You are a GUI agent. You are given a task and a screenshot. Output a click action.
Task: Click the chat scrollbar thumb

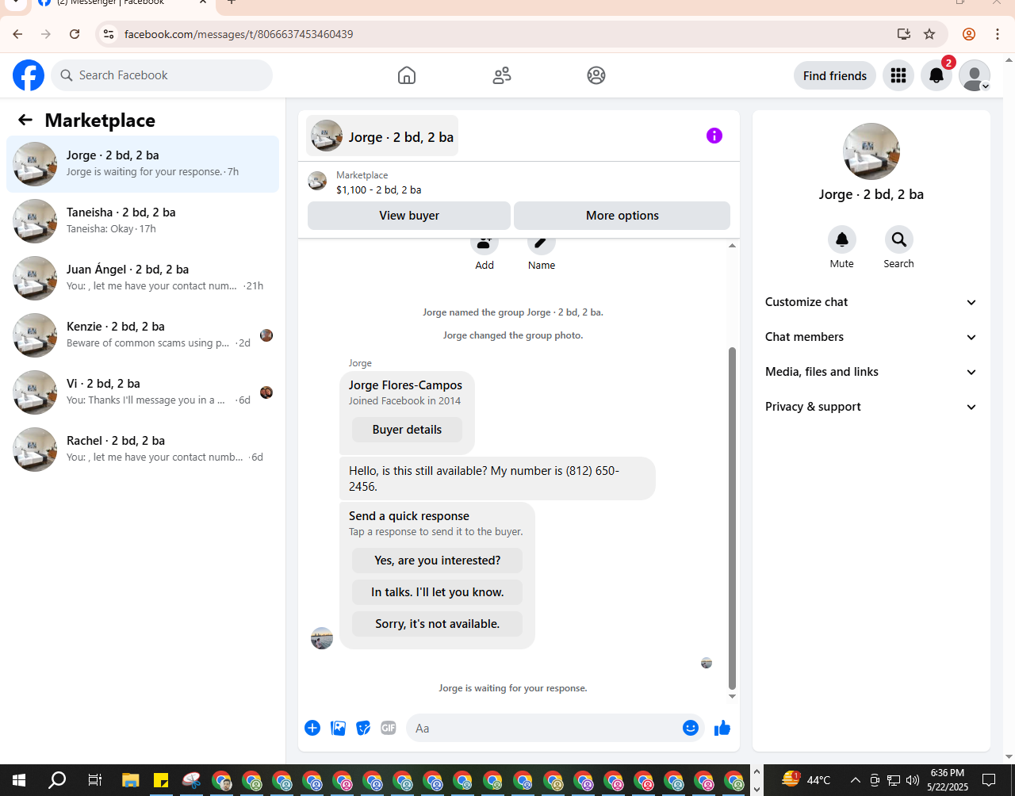click(732, 519)
